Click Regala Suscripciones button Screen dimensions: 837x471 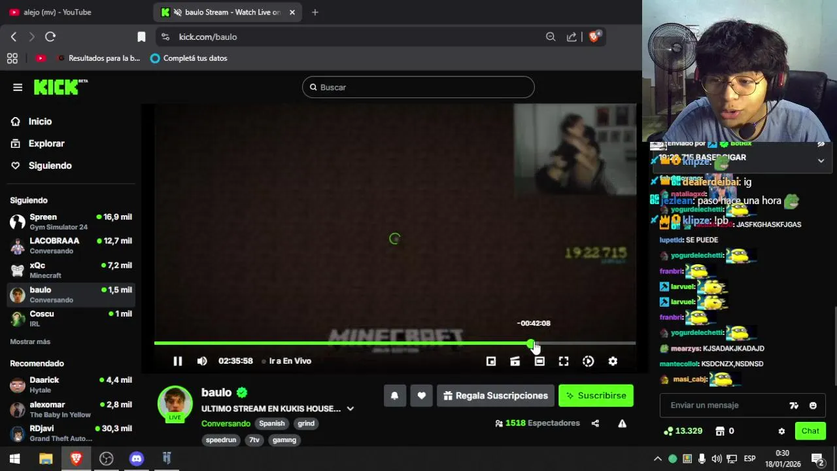[496, 396]
